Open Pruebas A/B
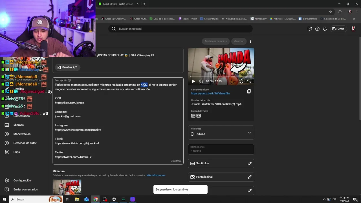 tap(67, 67)
